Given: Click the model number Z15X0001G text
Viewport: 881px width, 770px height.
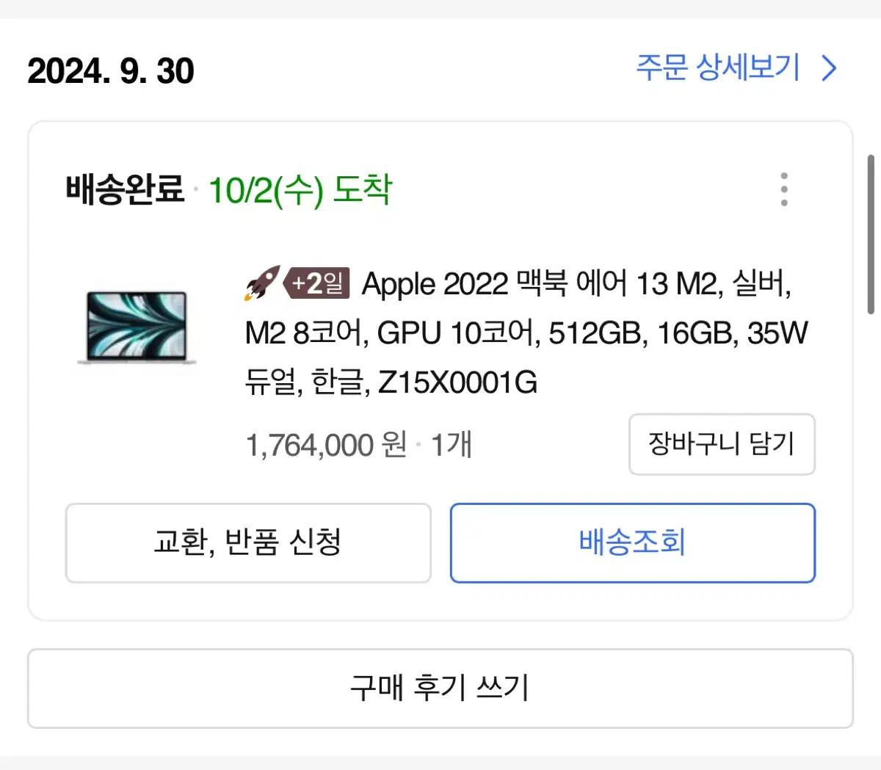Looking at the screenshot, I should 457,382.
